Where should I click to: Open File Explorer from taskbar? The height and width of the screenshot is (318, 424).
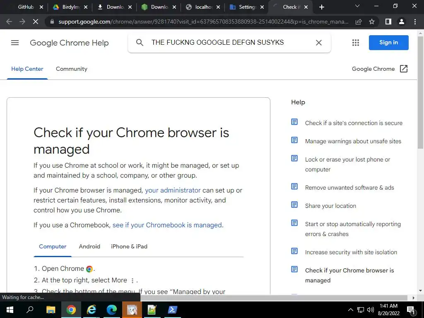(51, 310)
